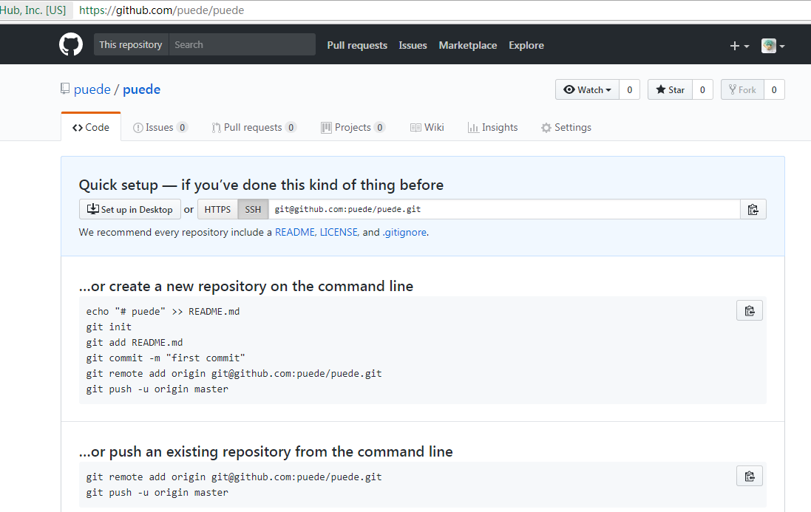Open the user avatar menu
Image resolution: width=811 pixels, height=512 pixels.
coord(773,46)
